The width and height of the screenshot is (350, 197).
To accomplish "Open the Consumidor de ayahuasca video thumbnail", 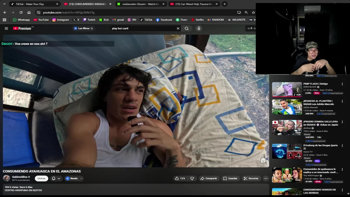I will 287,175.
